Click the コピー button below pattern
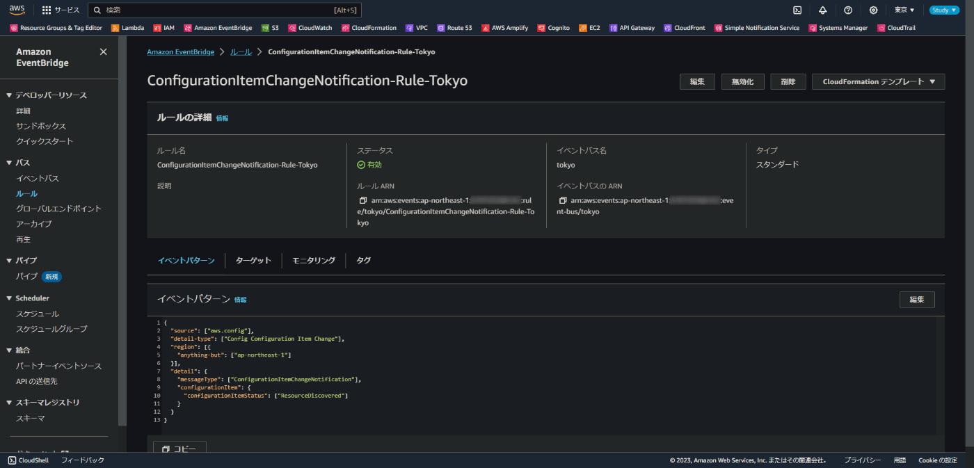 pos(179,449)
